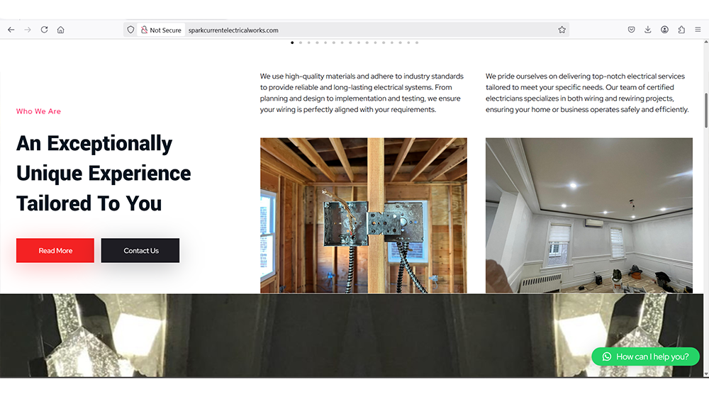Open the Pocket save icon
709x399 pixels.
click(x=631, y=30)
